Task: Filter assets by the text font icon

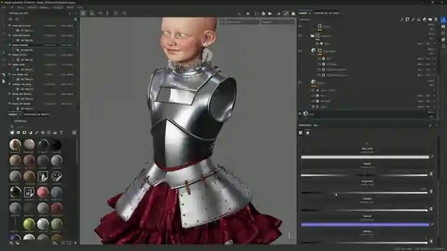Action: click(x=61, y=132)
